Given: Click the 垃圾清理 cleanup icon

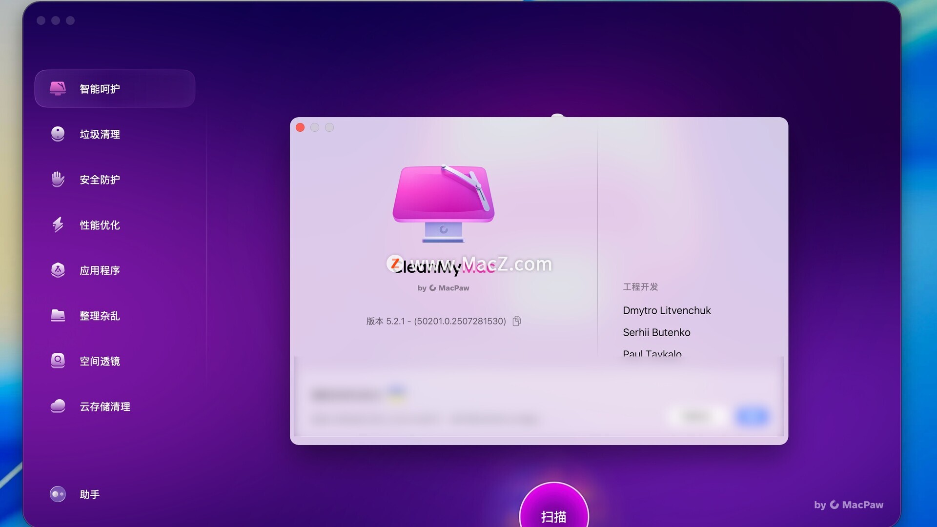Looking at the screenshot, I should point(58,134).
